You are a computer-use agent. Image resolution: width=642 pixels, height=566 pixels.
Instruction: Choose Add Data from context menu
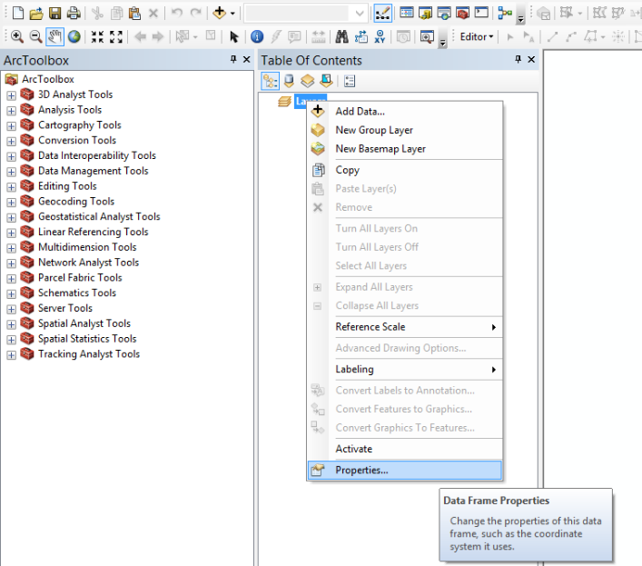[x=404, y=112]
